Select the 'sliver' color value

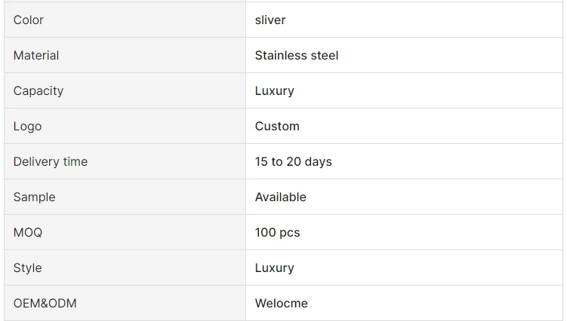click(x=270, y=20)
